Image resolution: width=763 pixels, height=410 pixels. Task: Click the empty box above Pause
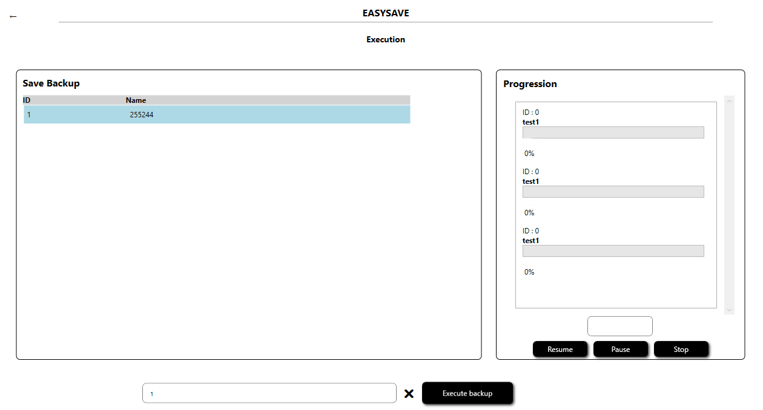point(619,326)
